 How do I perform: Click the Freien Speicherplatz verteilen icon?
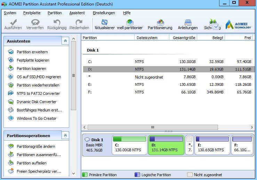point(11,171)
